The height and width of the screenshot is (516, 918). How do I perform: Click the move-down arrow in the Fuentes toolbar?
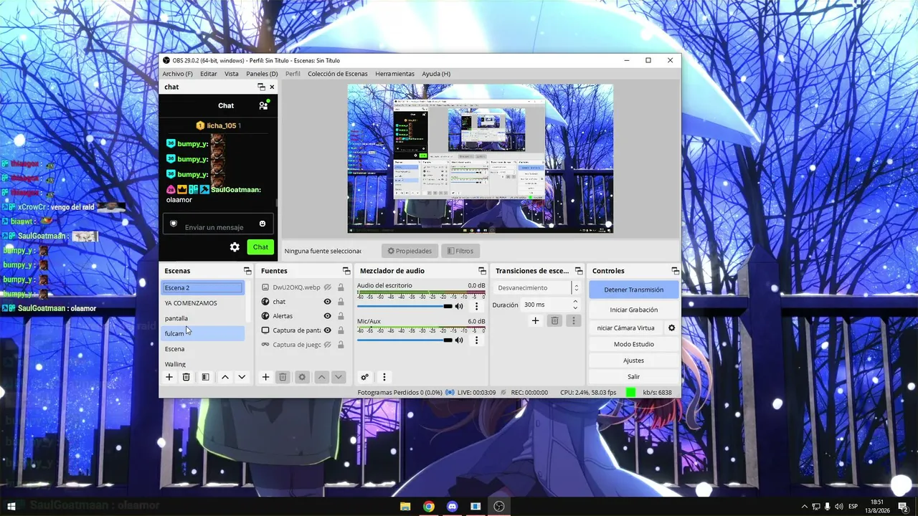click(x=339, y=377)
